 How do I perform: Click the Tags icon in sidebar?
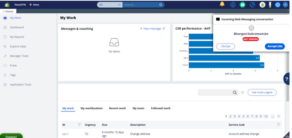tap(5, 75)
